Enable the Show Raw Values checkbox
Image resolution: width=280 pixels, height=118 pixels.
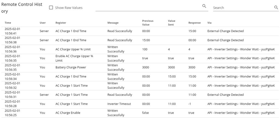(x=51, y=8)
